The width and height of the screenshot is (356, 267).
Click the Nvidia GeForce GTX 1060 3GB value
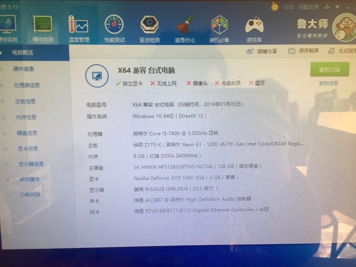[186, 177]
